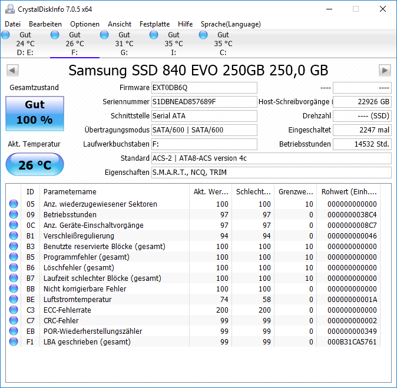Click the Akt. Wer... column header

point(211,192)
